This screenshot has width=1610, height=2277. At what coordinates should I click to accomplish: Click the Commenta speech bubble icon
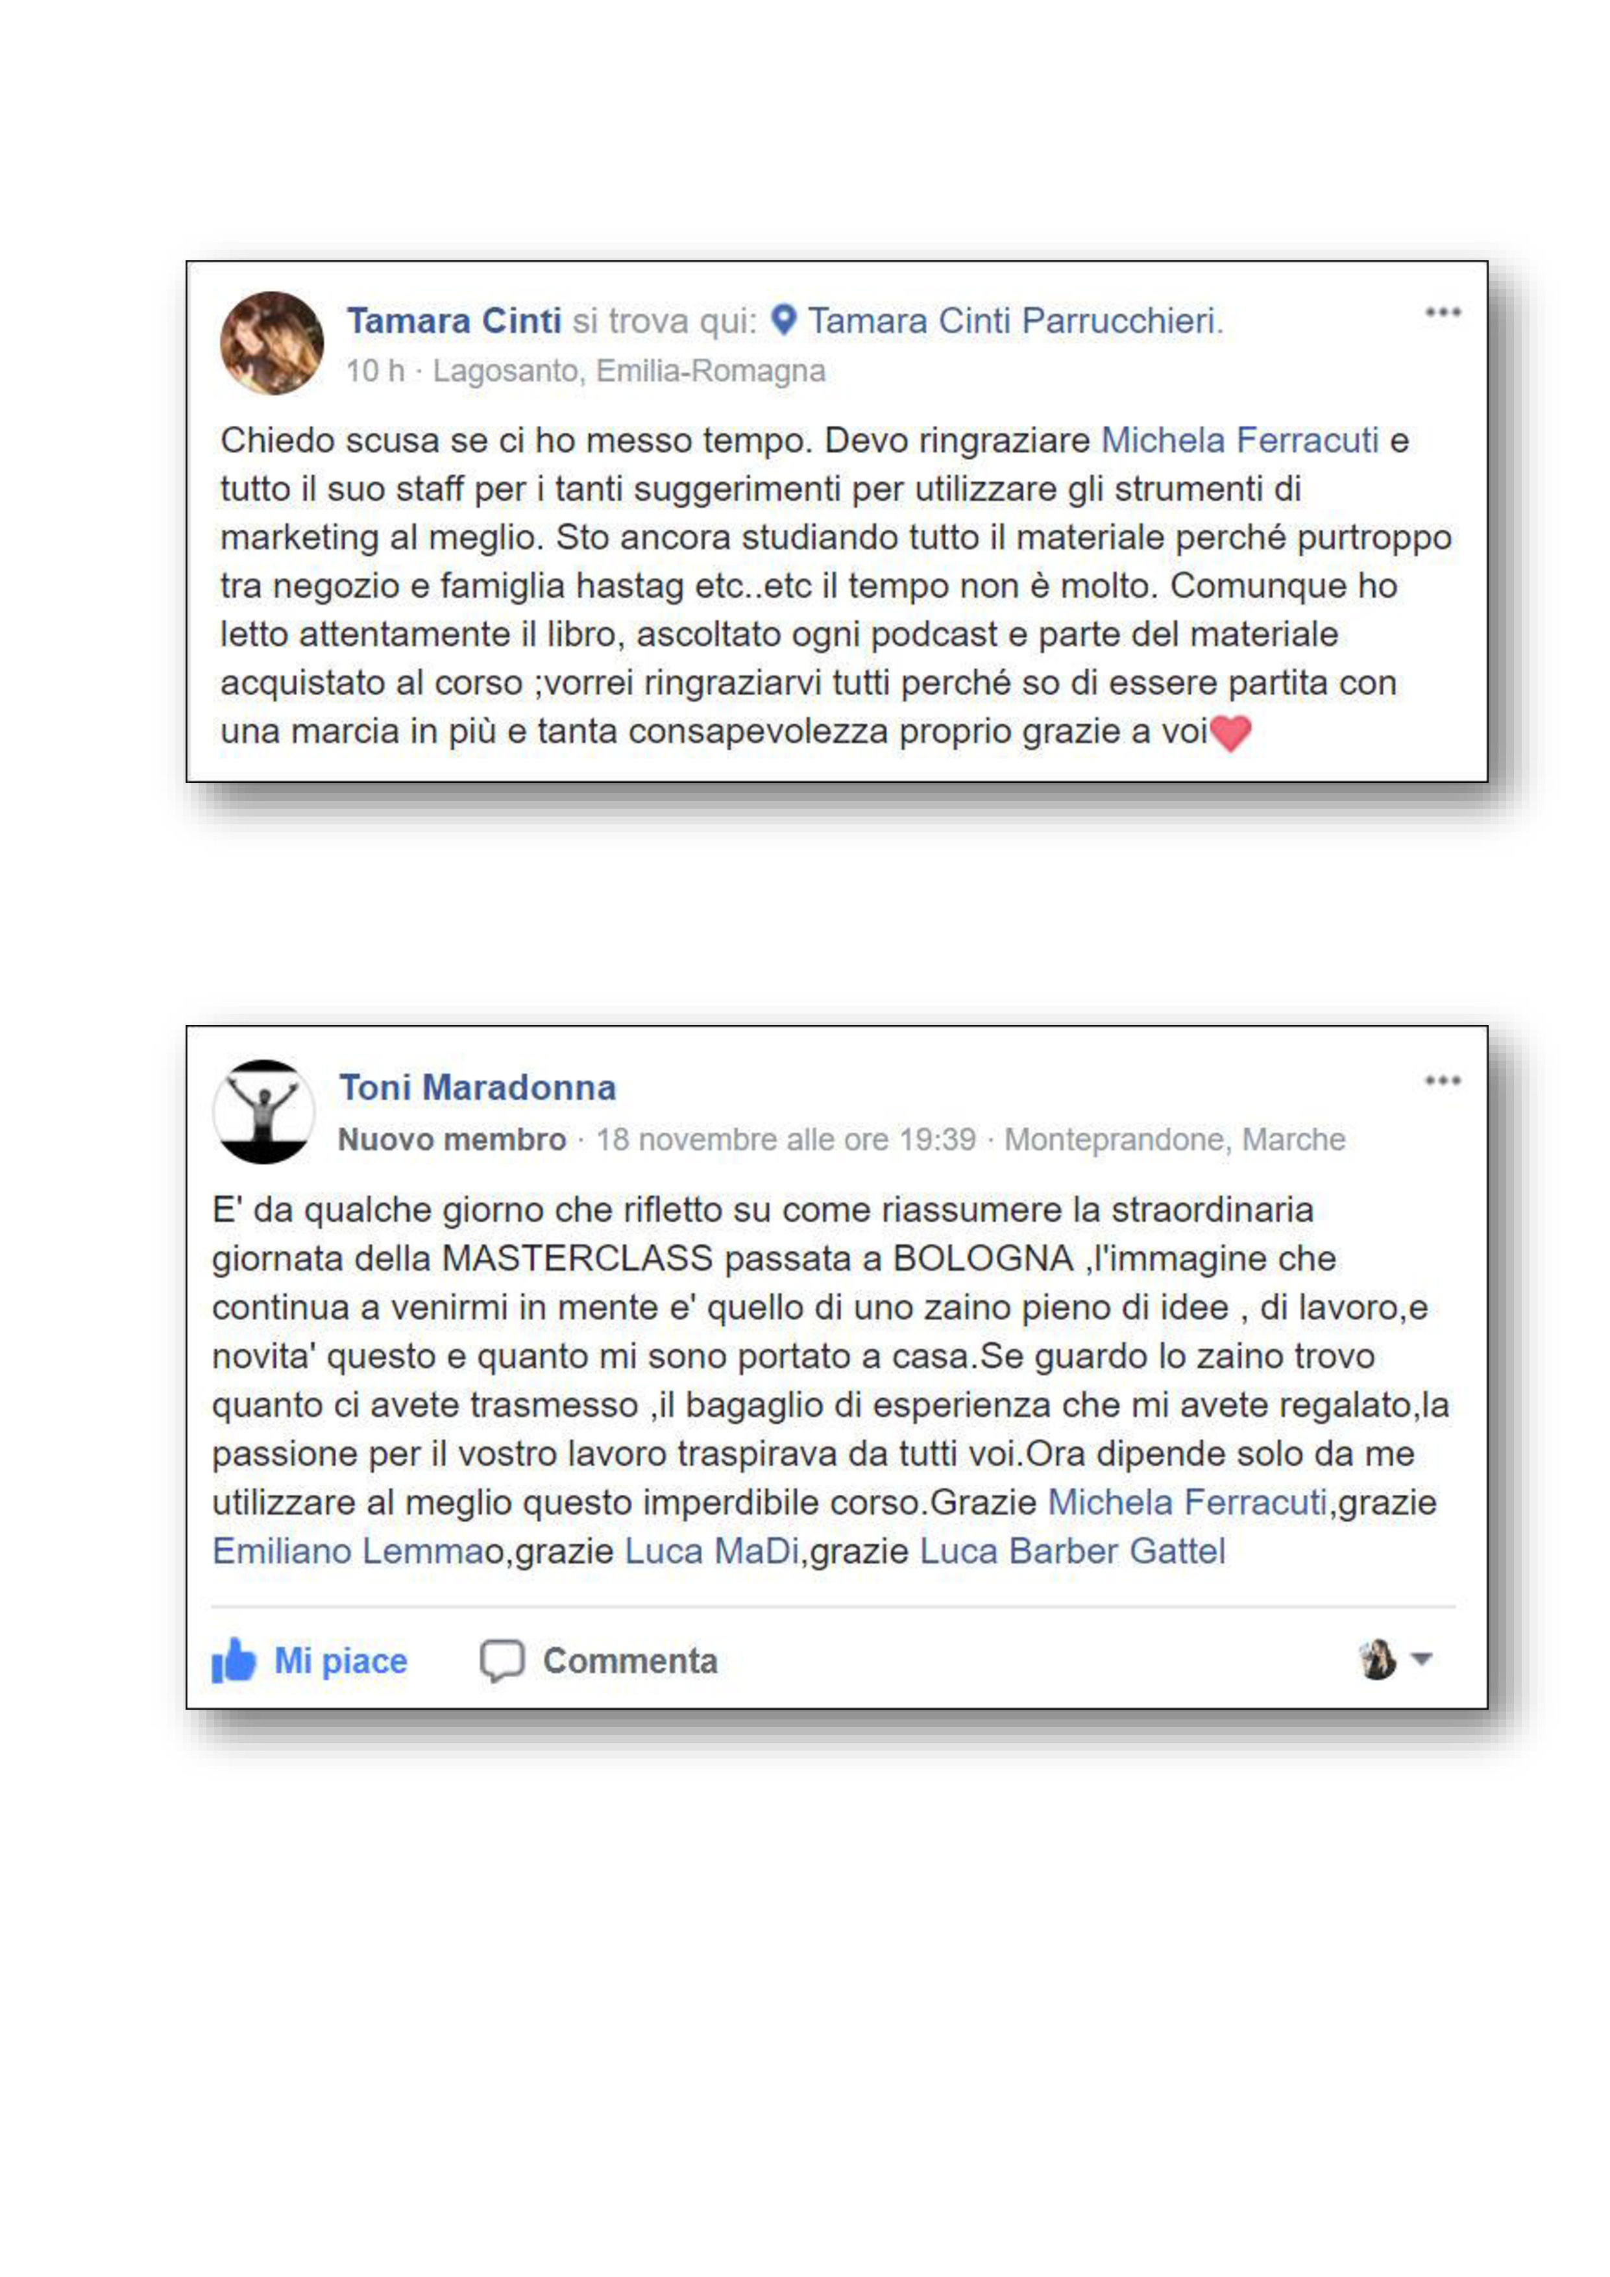coord(503,1660)
